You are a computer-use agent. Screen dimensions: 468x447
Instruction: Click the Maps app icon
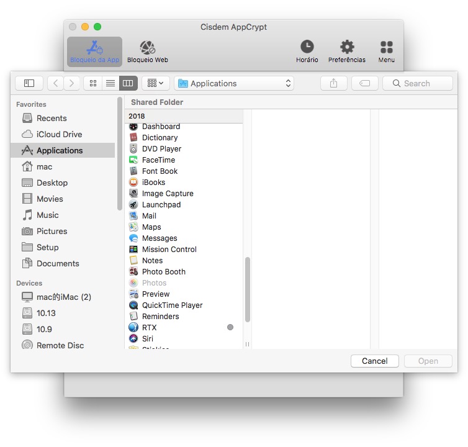coord(133,227)
